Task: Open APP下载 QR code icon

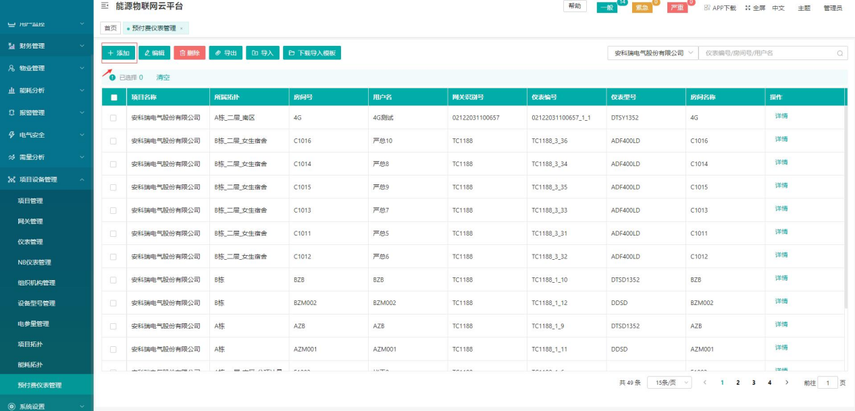Action: (707, 8)
